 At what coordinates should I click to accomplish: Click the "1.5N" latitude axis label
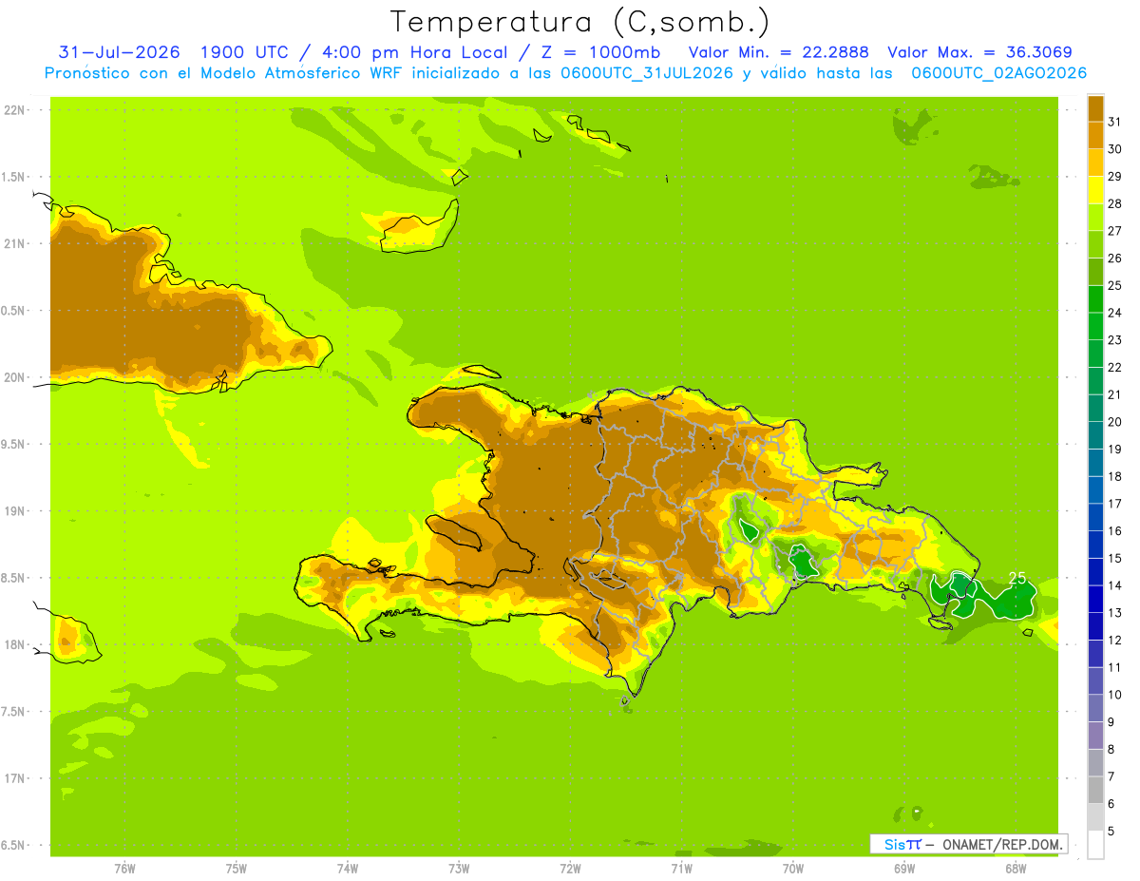click(x=15, y=177)
